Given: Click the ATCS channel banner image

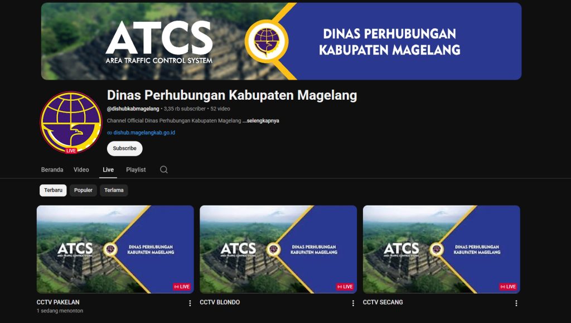Looking at the screenshot, I should [x=281, y=41].
